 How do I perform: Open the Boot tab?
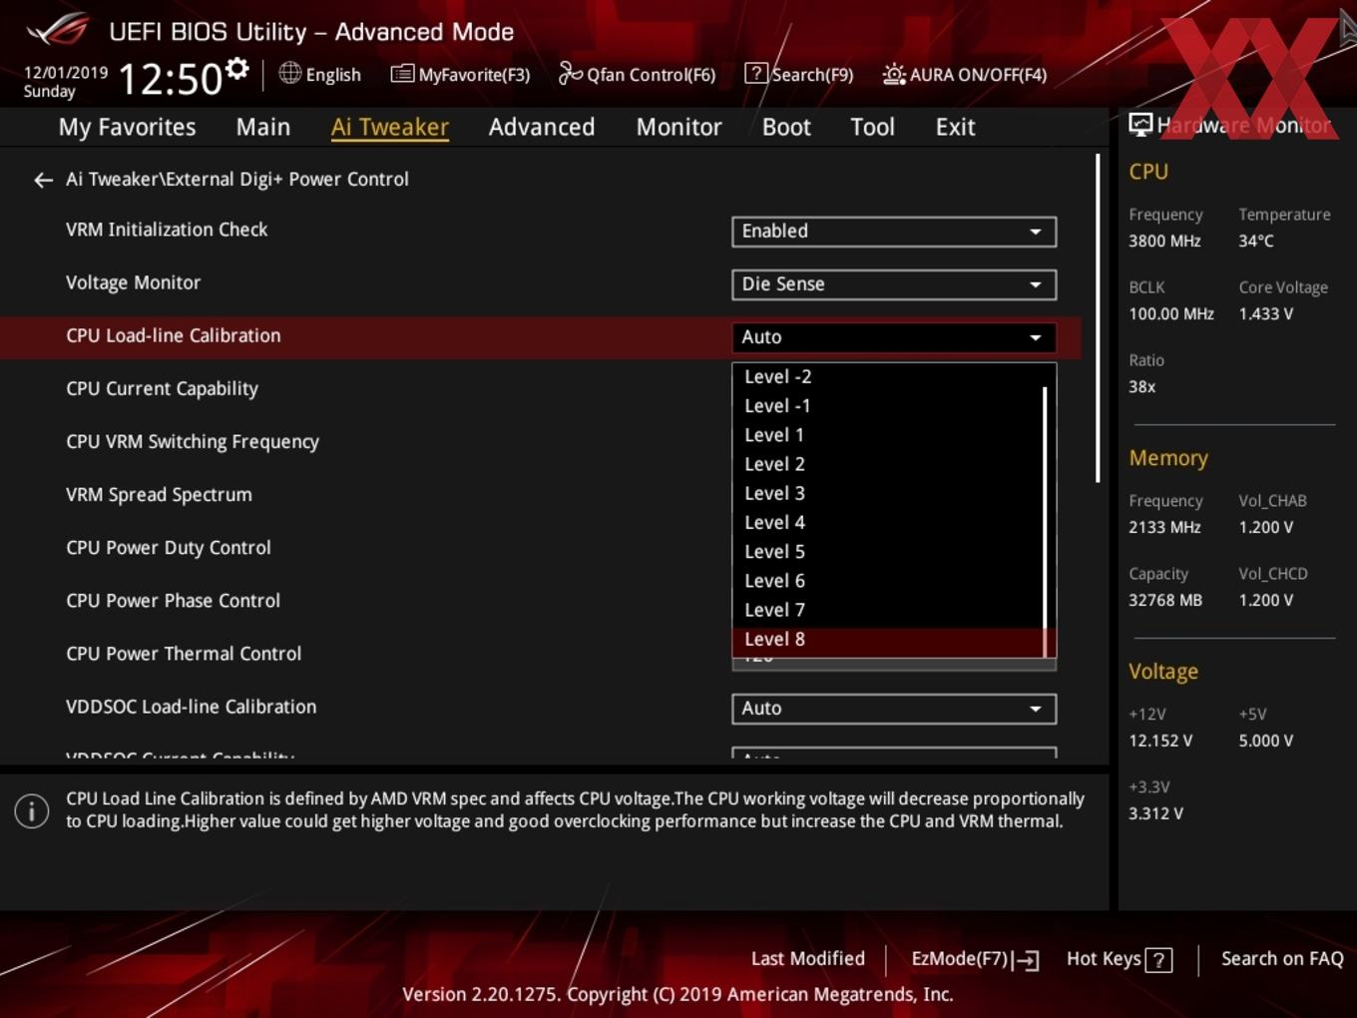pos(786,127)
